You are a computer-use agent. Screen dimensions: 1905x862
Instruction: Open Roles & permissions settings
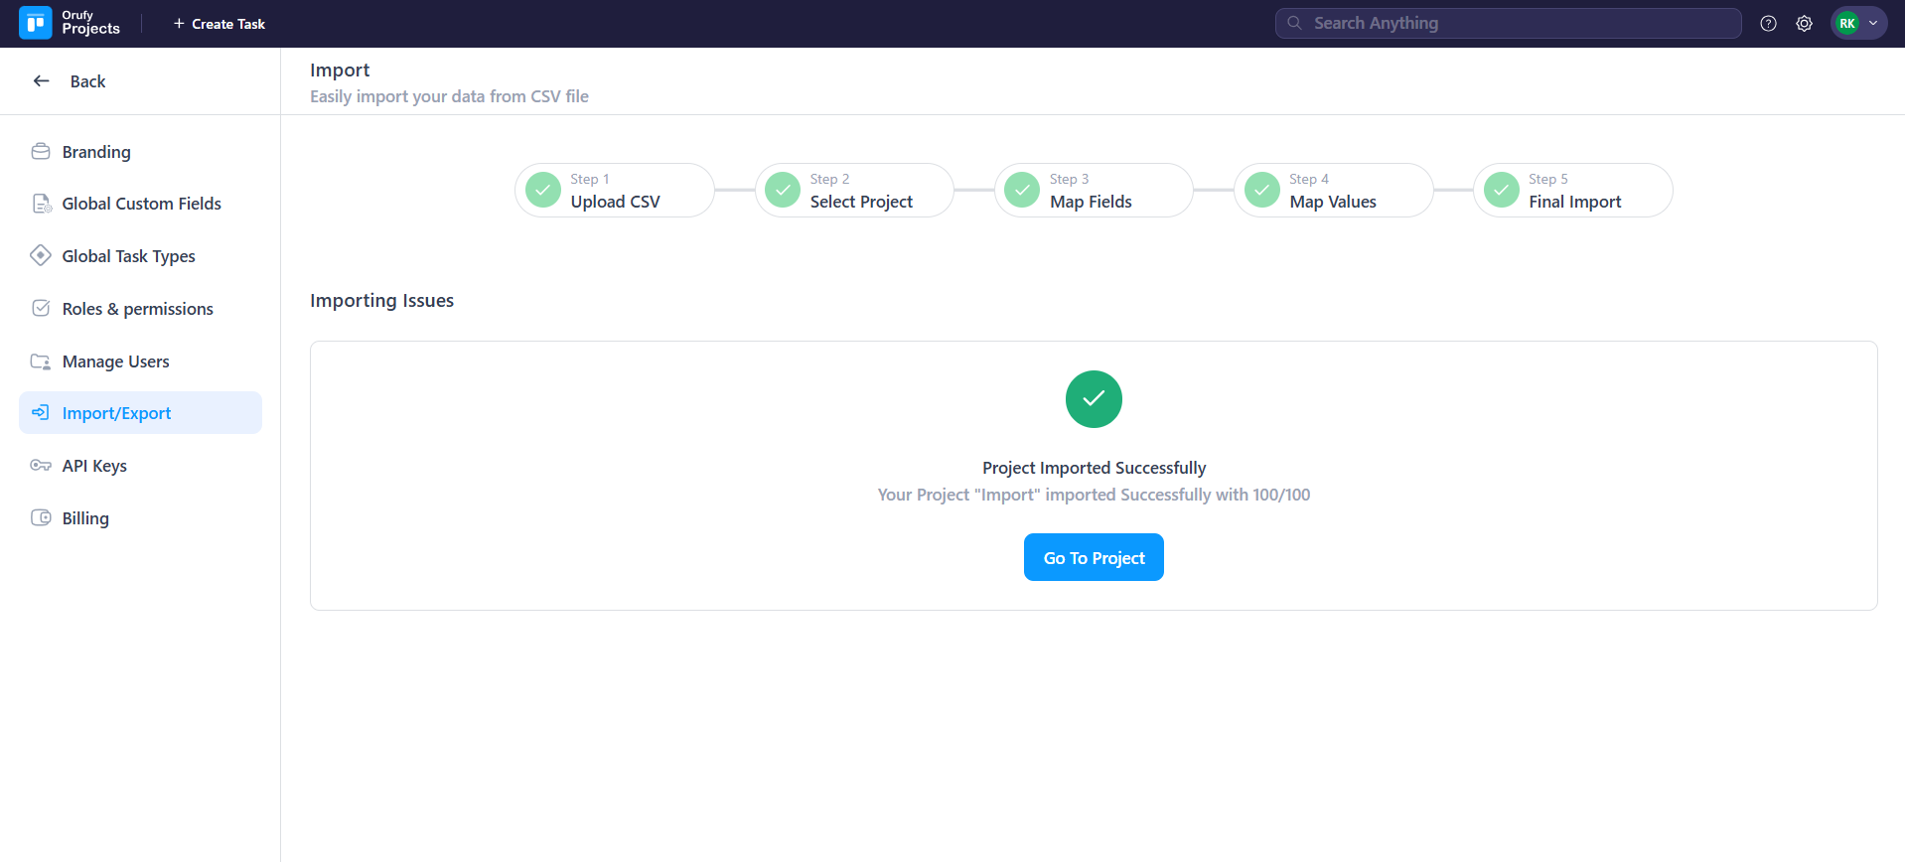pyautogui.click(x=137, y=309)
